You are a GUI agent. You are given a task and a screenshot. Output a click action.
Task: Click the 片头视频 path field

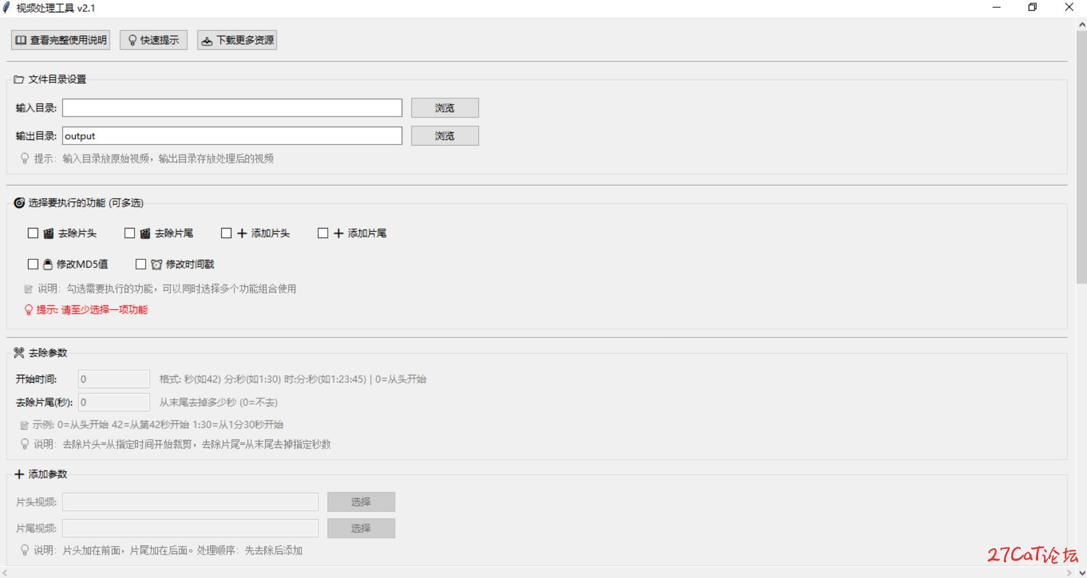(191, 502)
